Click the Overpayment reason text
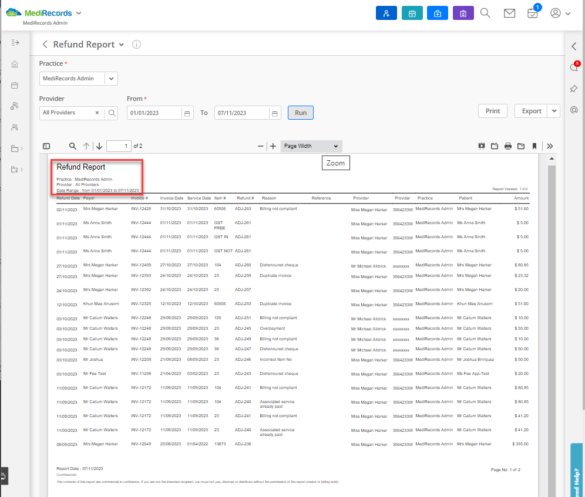The image size is (585, 497). [273, 329]
